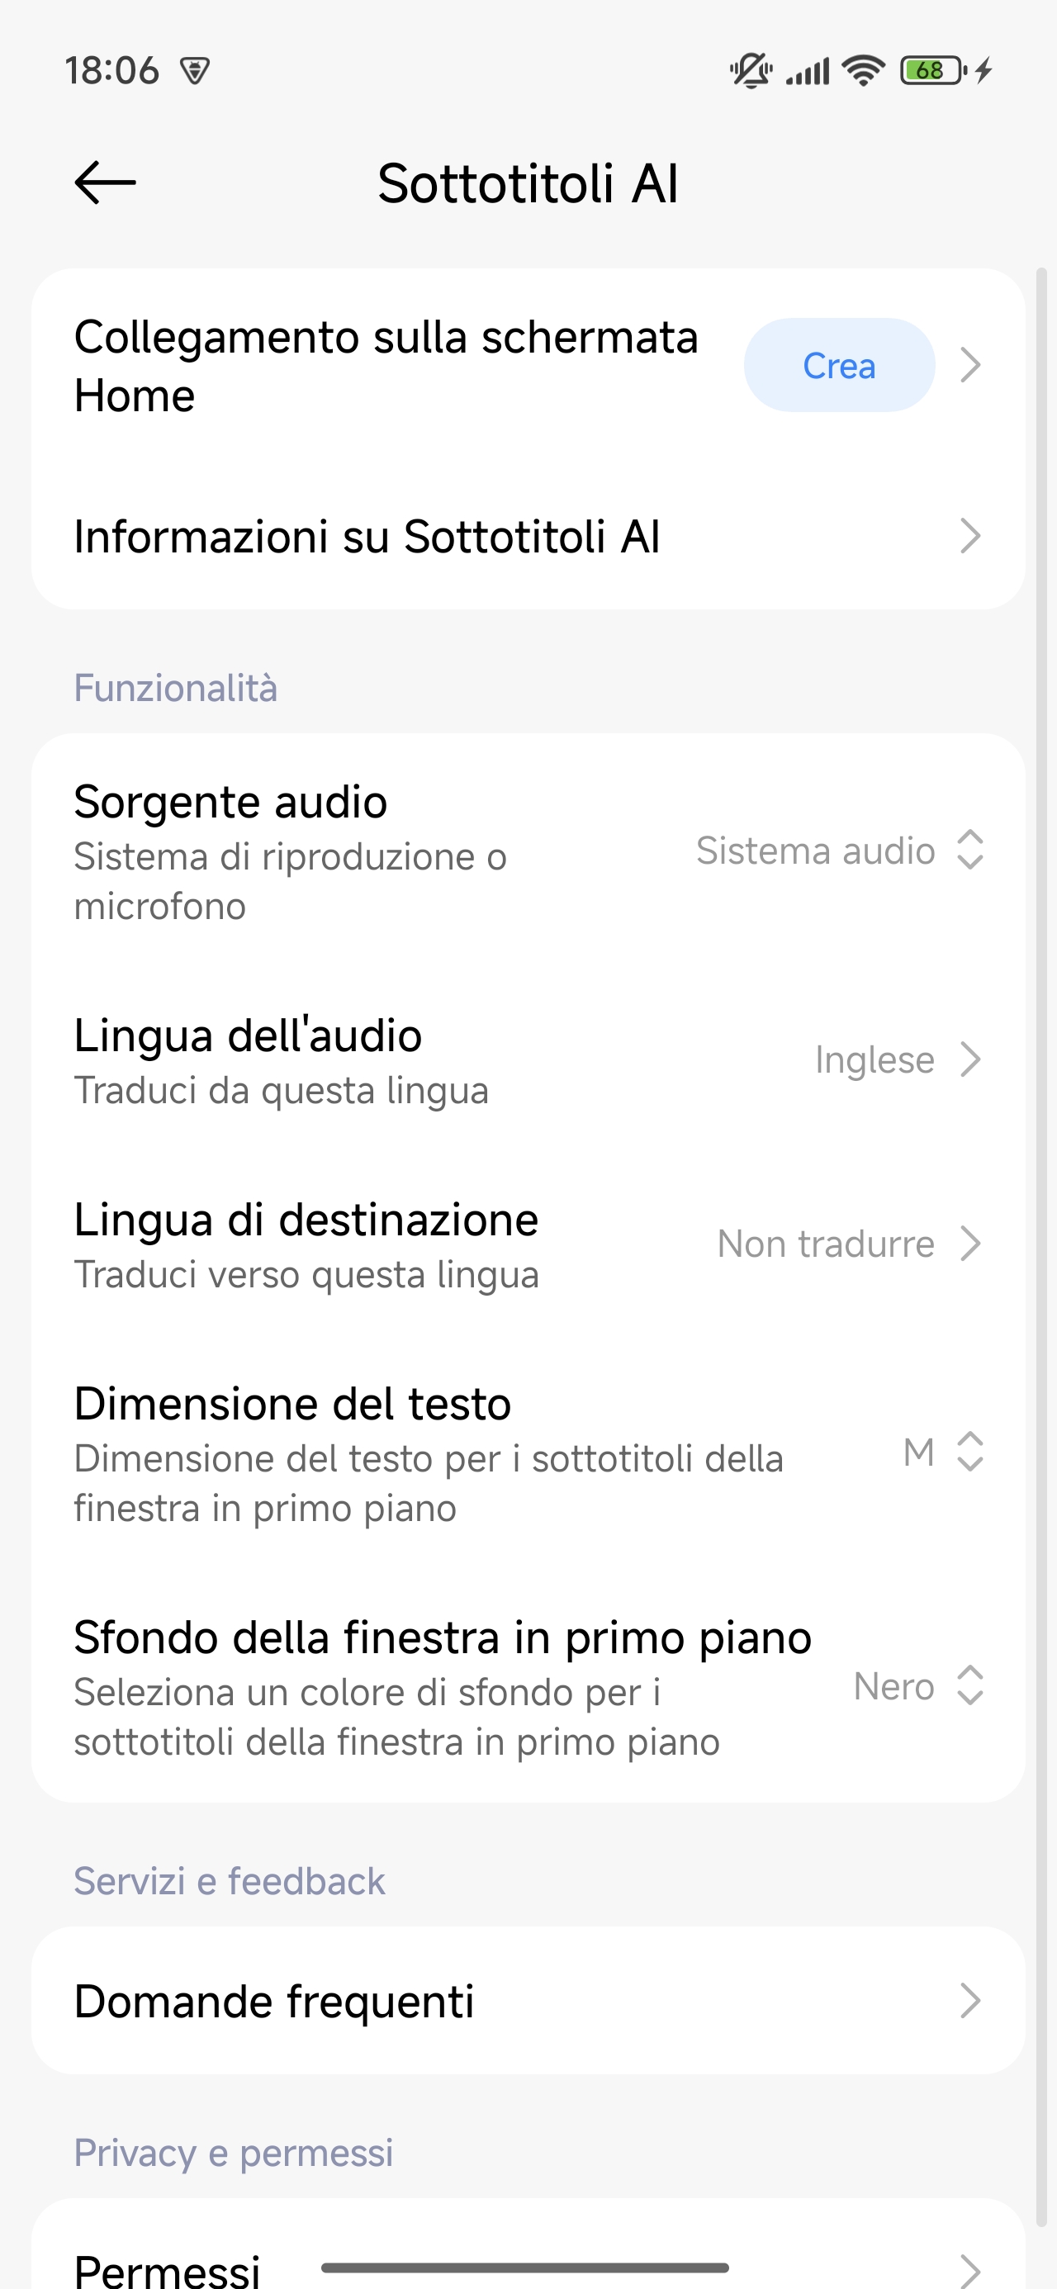Image resolution: width=1057 pixels, height=2289 pixels.
Task: Click the vertical scrollbar on right edge
Action: pos(1042,1066)
